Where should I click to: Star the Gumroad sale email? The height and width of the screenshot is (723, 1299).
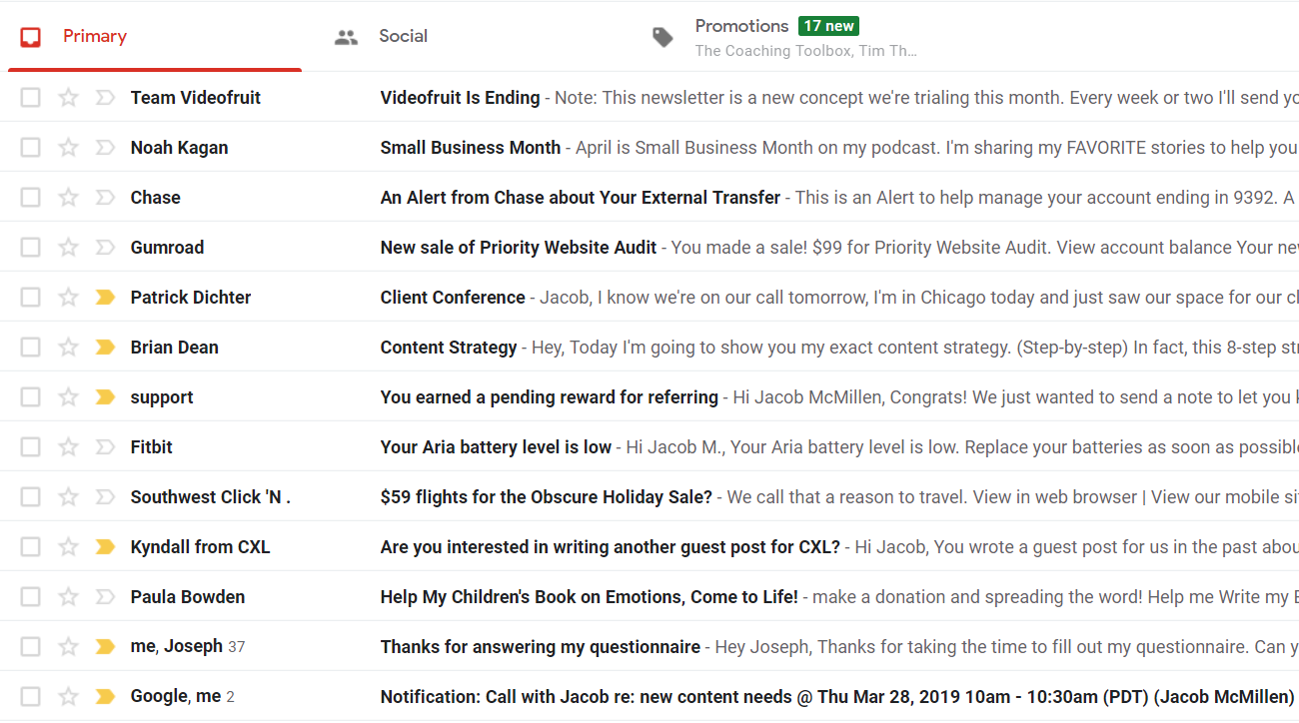coord(68,247)
